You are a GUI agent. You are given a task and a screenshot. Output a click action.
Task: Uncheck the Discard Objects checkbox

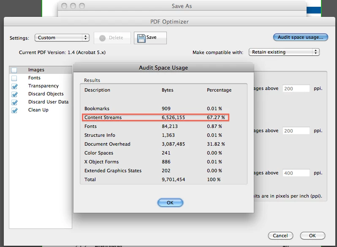pyautogui.click(x=14, y=94)
